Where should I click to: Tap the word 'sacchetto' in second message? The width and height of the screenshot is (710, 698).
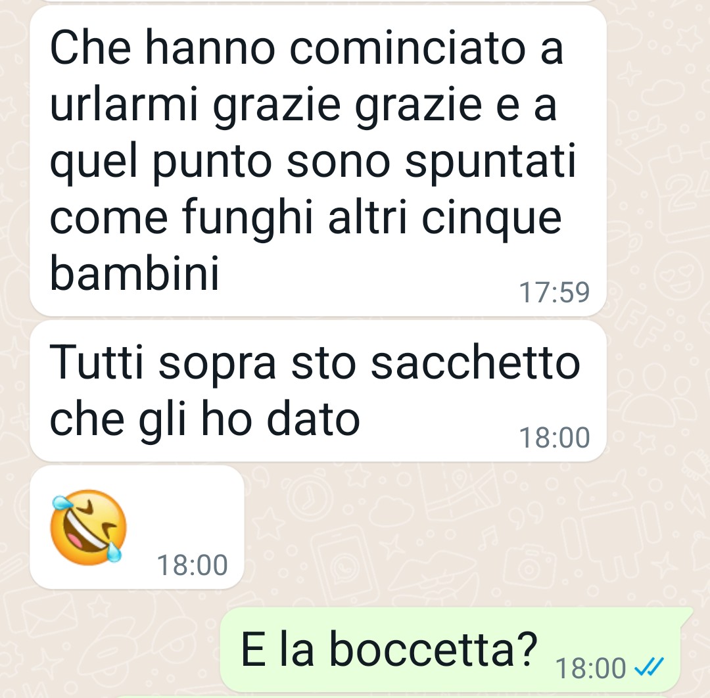(x=475, y=363)
